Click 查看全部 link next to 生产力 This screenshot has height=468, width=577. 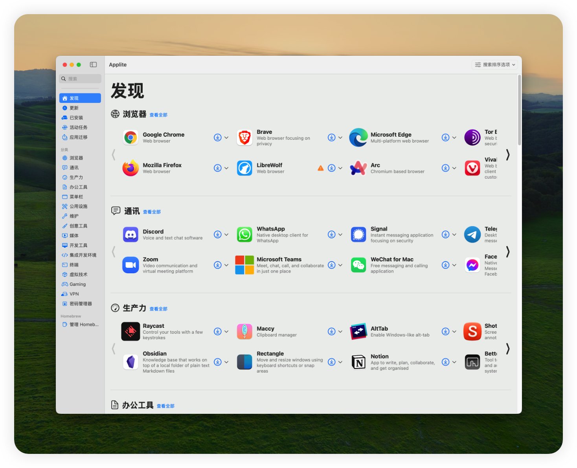click(x=158, y=309)
